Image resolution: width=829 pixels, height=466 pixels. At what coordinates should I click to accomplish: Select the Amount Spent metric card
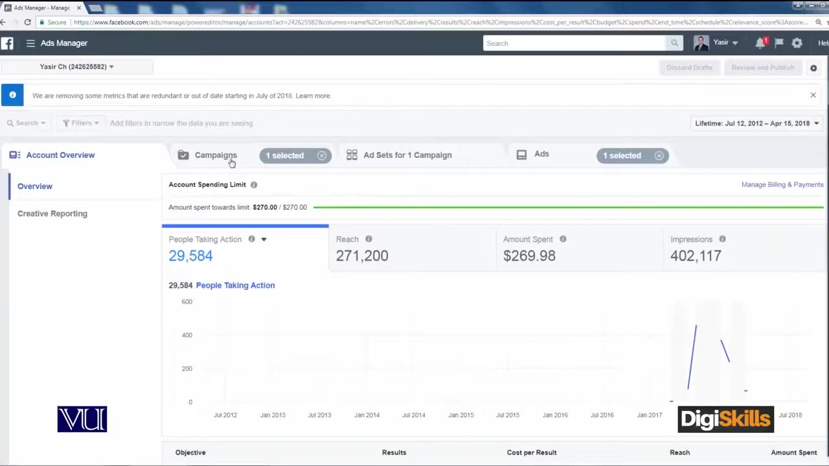579,249
